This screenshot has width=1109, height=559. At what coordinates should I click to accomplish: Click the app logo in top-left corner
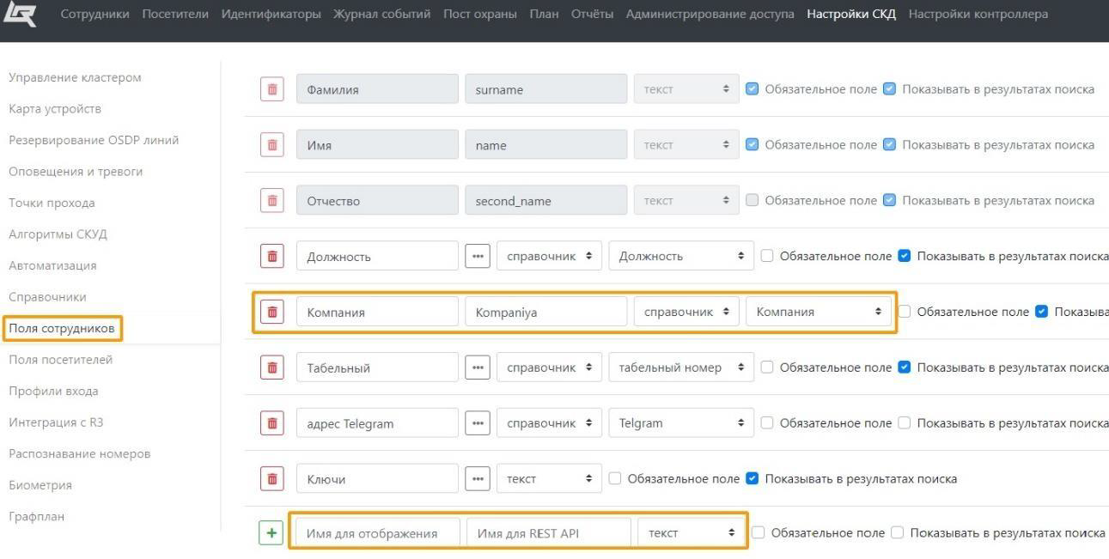click(21, 15)
